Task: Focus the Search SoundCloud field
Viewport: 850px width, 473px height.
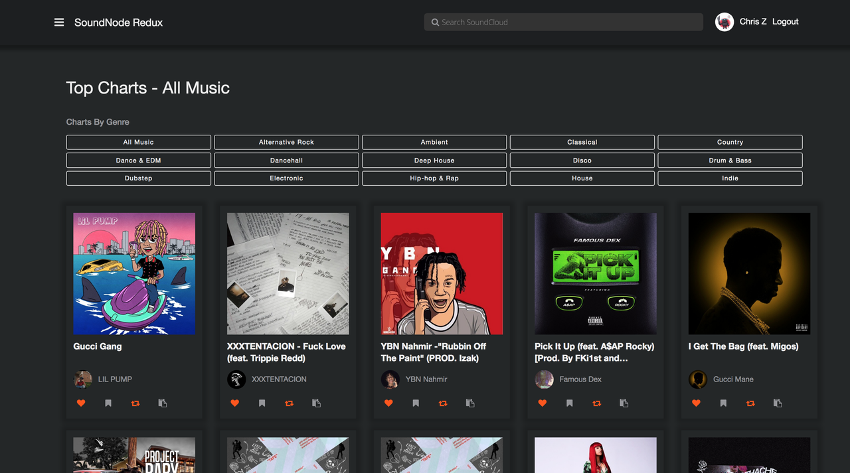Action: coord(564,22)
